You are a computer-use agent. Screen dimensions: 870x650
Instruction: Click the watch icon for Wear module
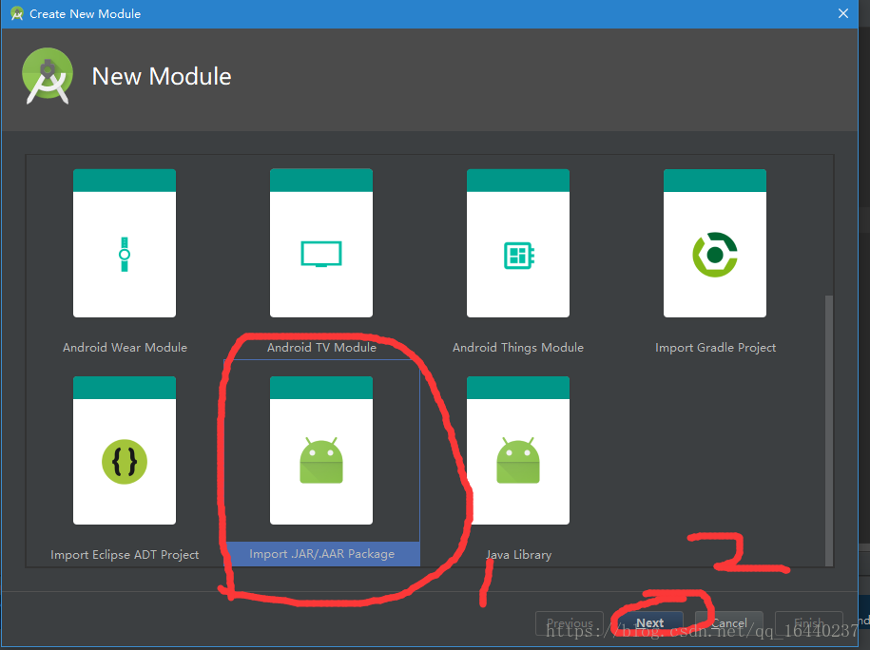[x=125, y=255]
